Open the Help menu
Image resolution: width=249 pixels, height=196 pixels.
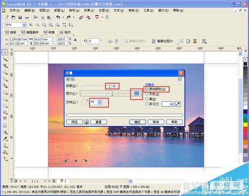[178, 10]
